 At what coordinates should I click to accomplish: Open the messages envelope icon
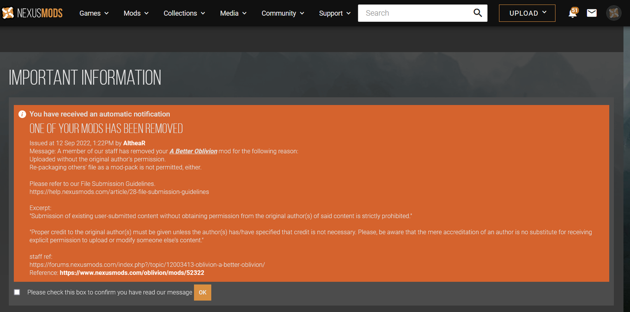(x=592, y=13)
